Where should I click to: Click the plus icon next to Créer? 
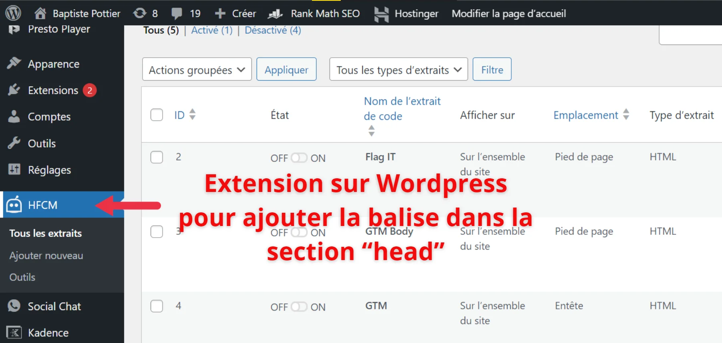(x=220, y=14)
